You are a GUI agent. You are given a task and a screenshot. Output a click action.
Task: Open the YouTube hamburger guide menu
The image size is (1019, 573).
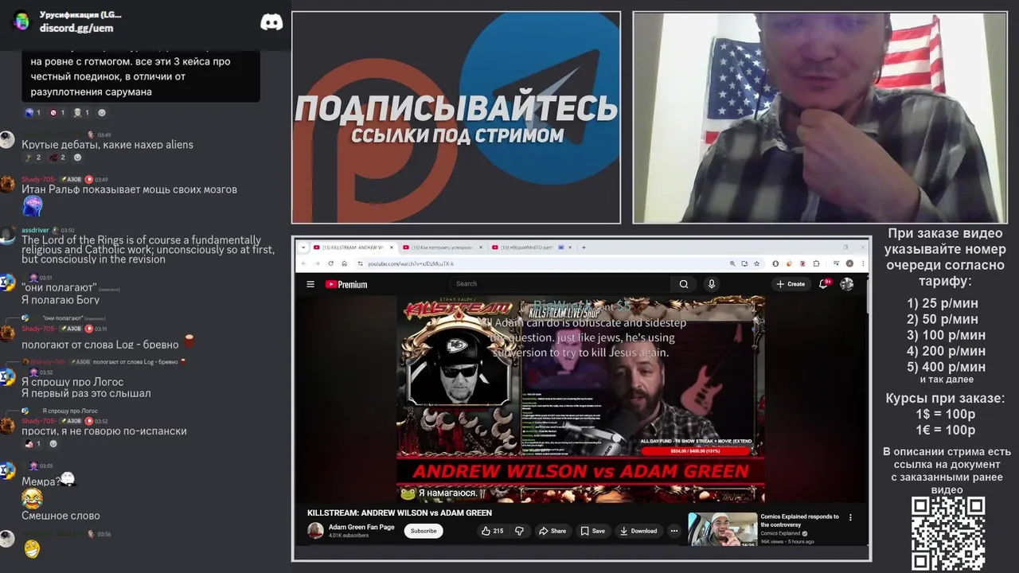coord(310,284)
